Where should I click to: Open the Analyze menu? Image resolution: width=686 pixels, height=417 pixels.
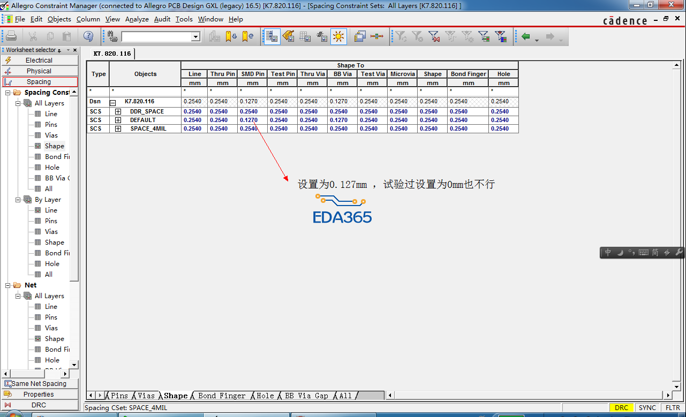point(137,19)
